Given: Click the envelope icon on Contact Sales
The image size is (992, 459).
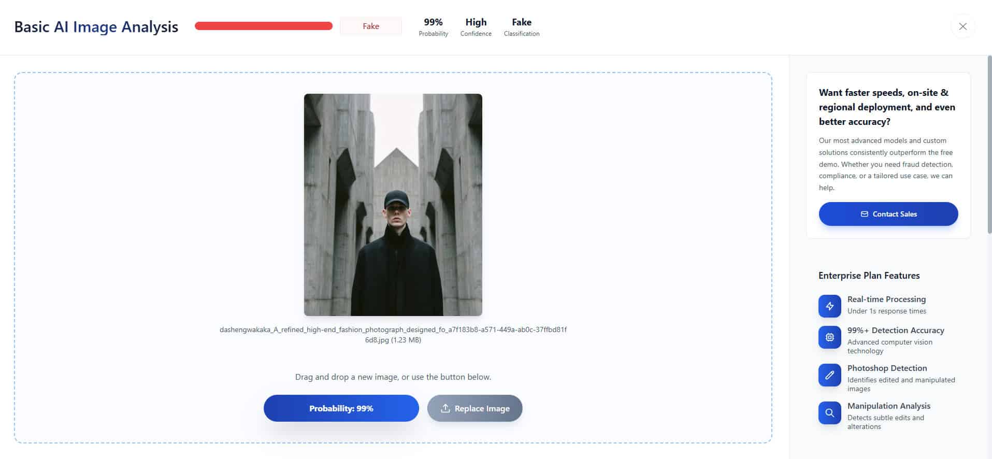Looking at the screenshot, I should 864,214.
